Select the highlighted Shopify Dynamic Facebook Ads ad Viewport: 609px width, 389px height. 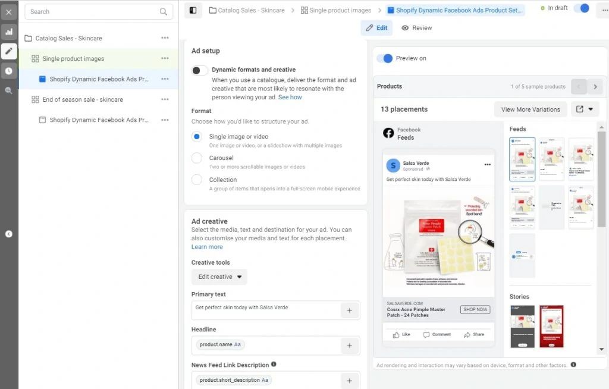tap(99, 79)
